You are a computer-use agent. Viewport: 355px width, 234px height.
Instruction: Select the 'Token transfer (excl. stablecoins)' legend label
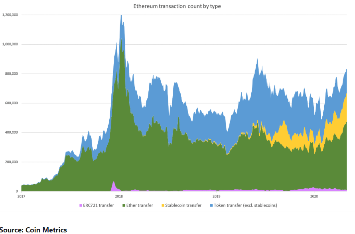tap(245, 205)
